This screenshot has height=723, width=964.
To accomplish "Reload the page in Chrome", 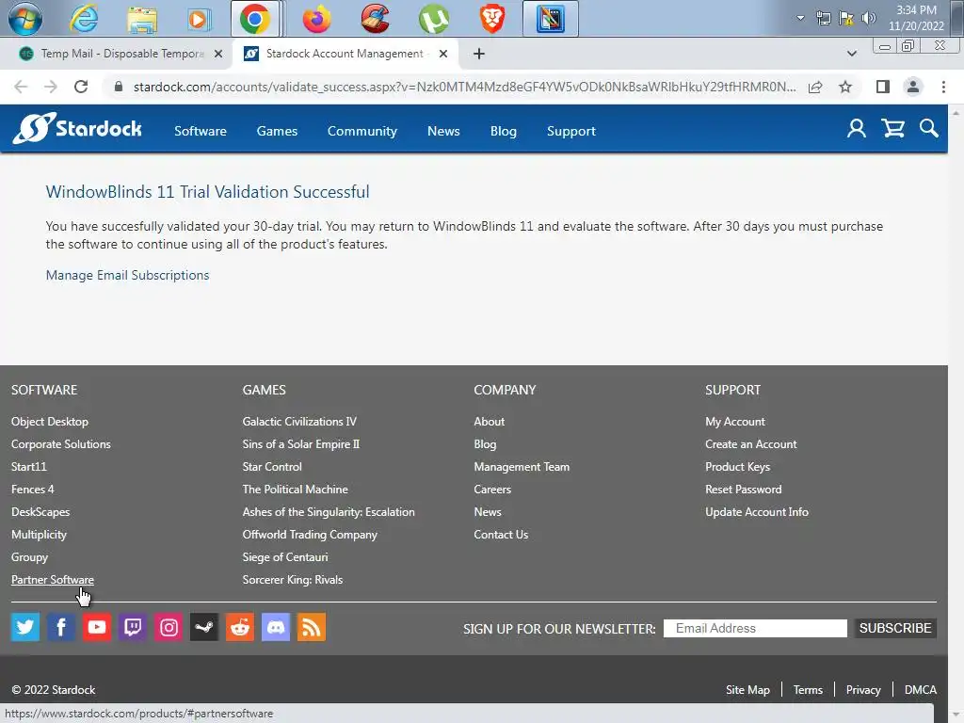I will pyautogui.click(x=81, y=87).
